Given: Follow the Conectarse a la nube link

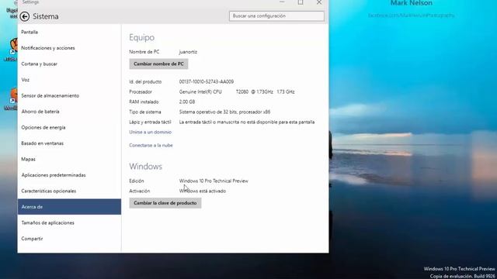Looking at the screenshot, I should [151, 145].
